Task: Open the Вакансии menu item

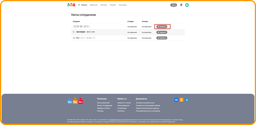Action: point(94,5)
